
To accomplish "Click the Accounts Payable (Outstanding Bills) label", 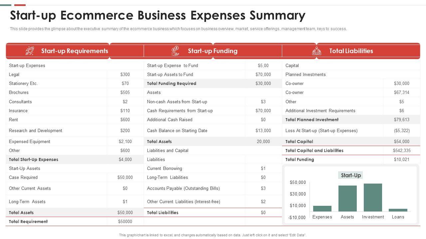I will 183,188.
